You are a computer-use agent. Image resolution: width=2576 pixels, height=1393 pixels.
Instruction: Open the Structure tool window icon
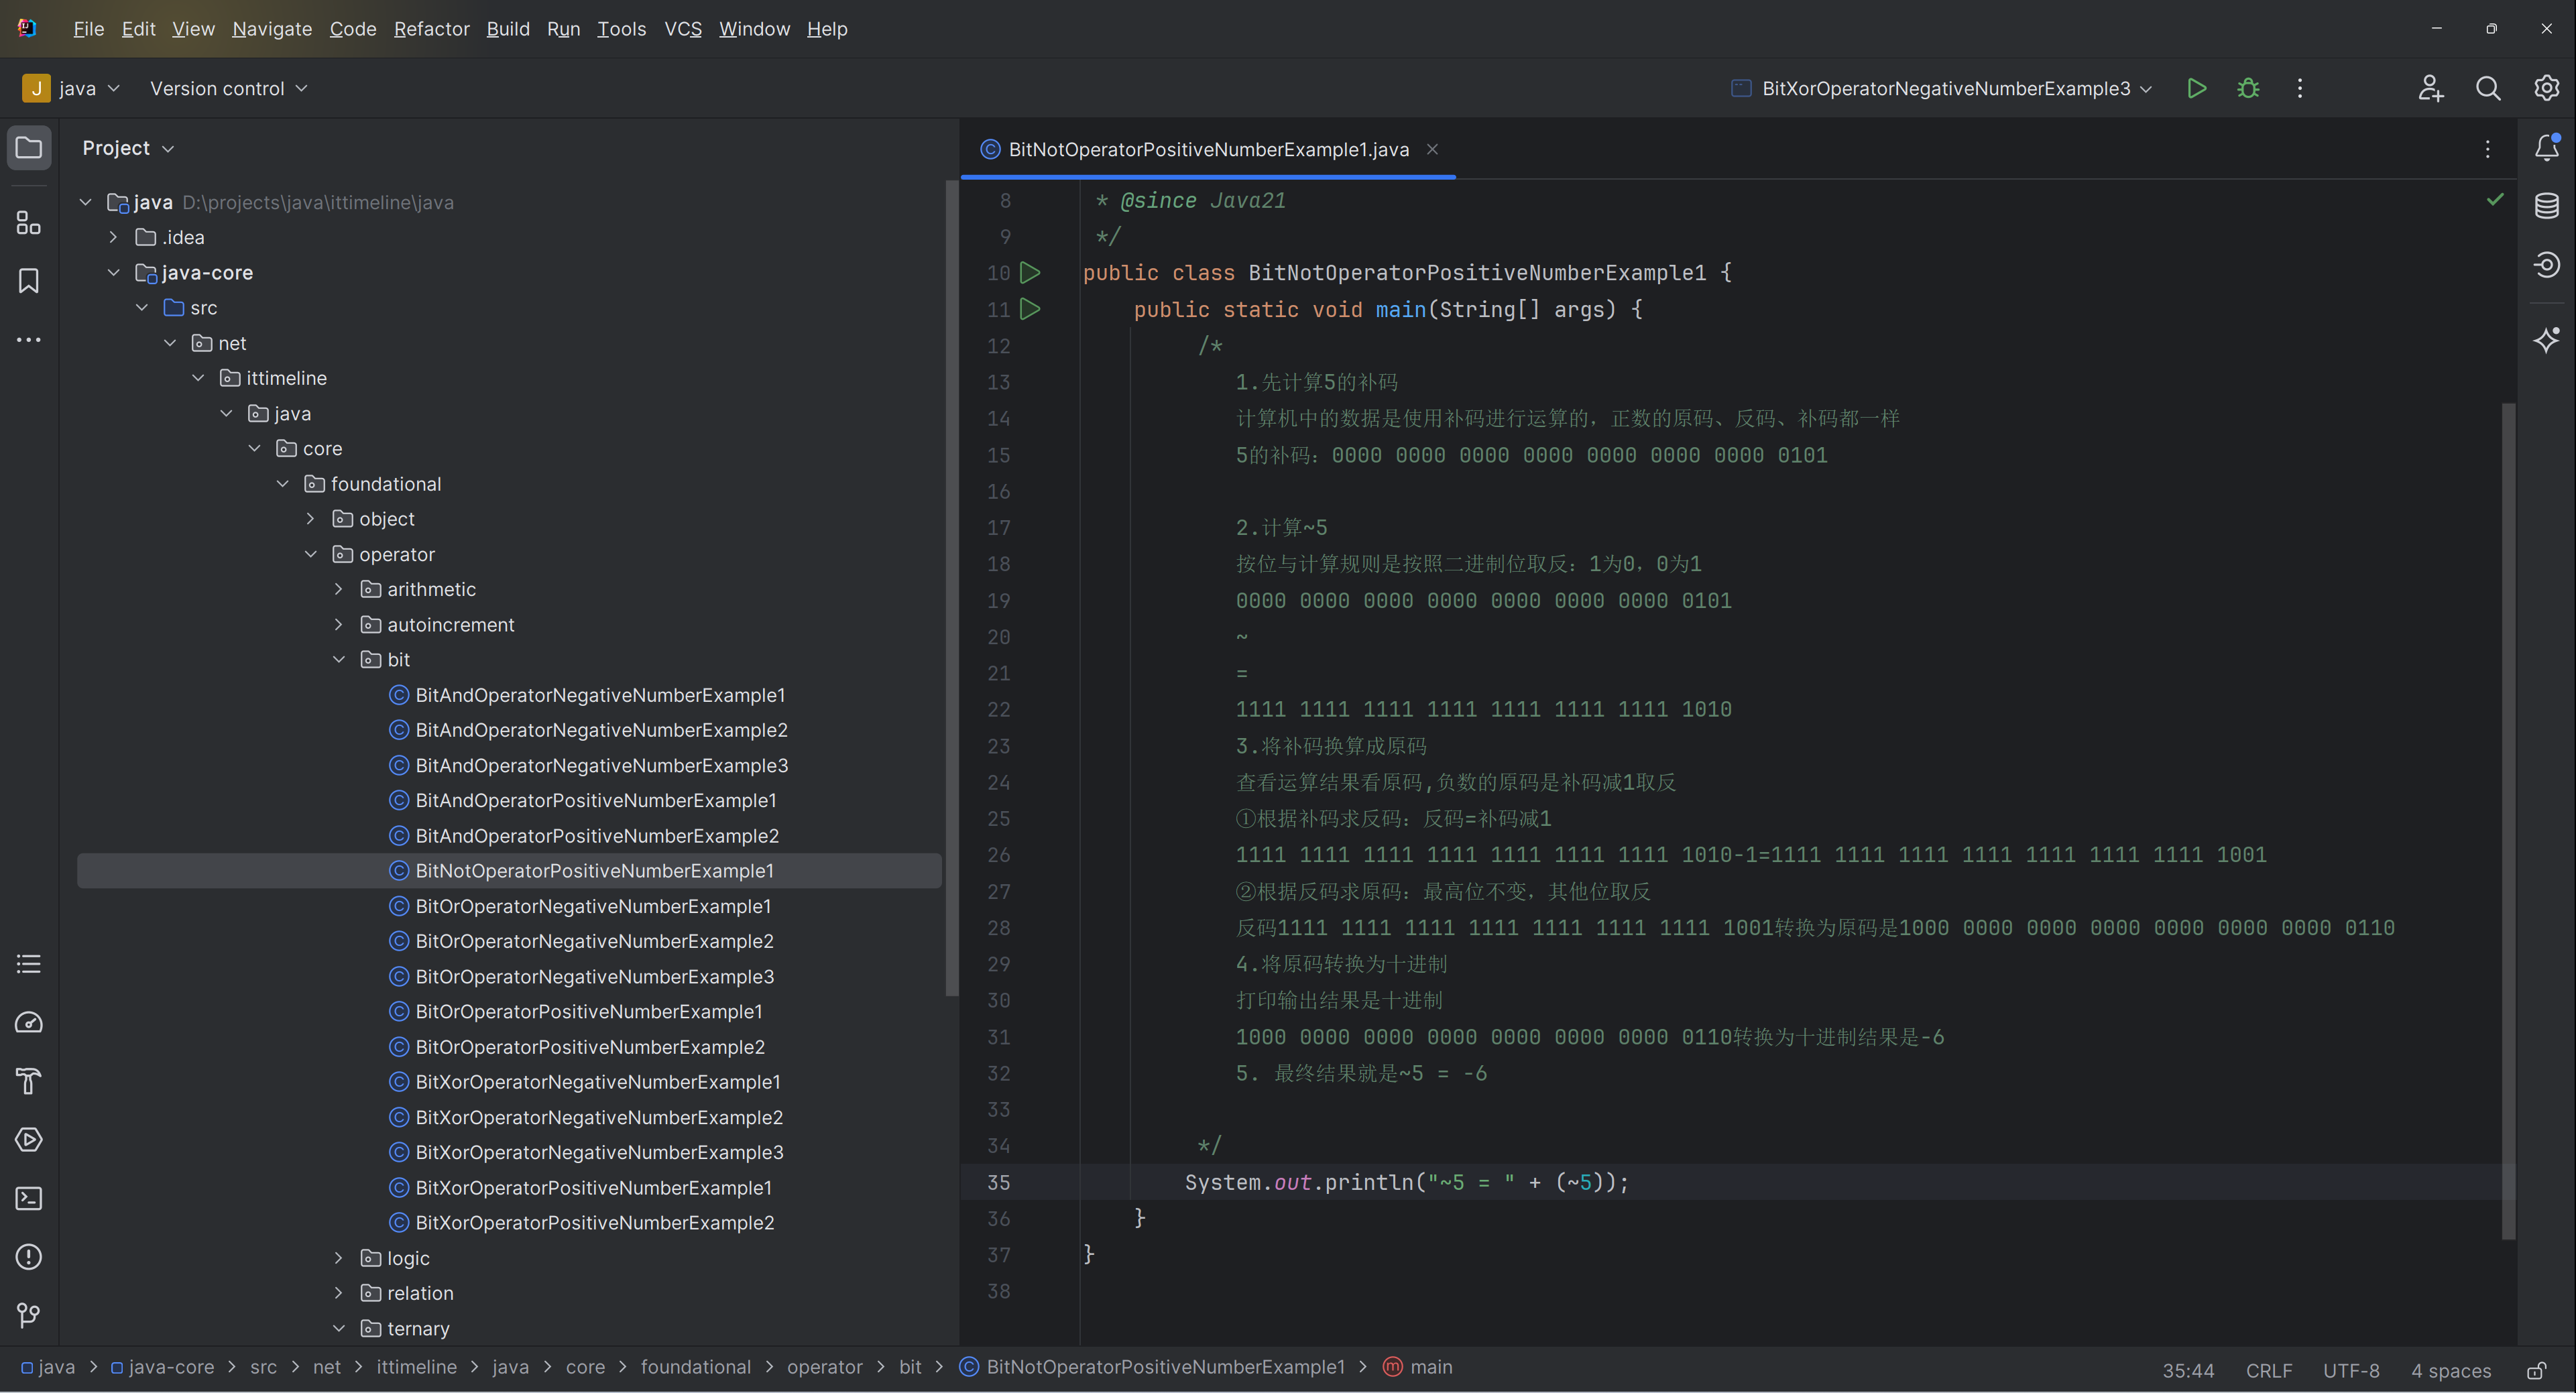click(x=29, y=222)
